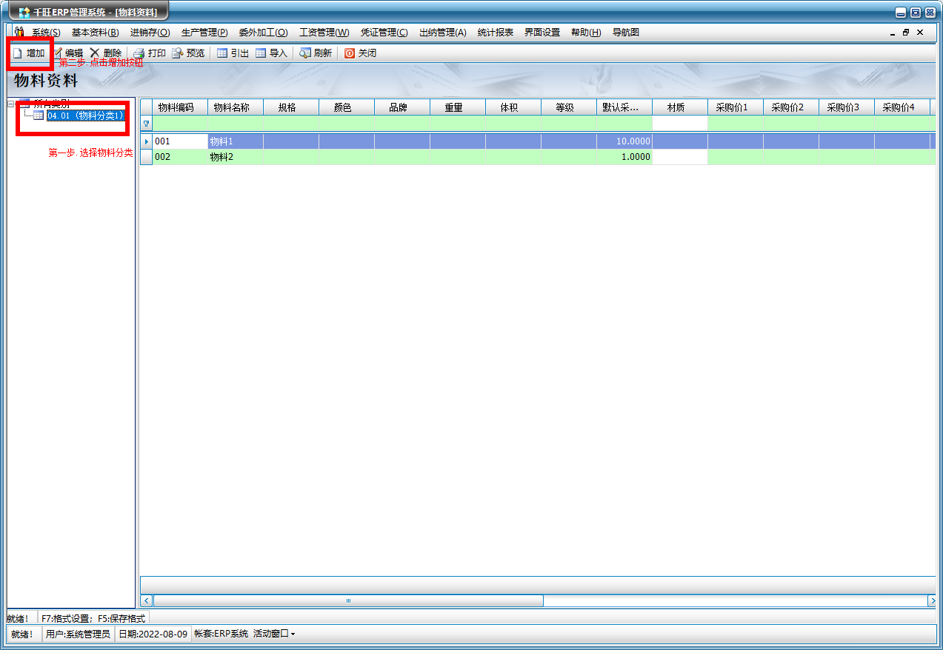Click the horizontal scrollbar left arrow
Viewport: 943px width, 650px height.
click(147, 601)
